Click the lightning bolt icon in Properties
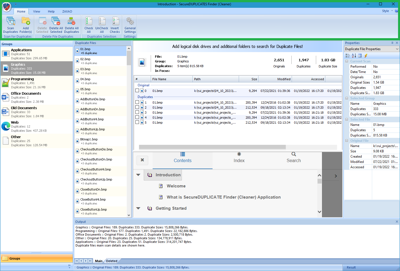 (x=366, y=56)
